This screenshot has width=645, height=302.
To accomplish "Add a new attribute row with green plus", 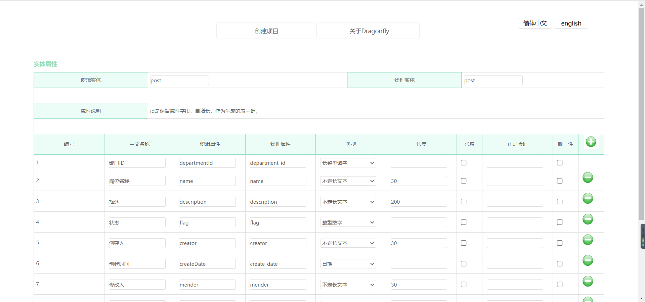I will click(x=591, y=142).
